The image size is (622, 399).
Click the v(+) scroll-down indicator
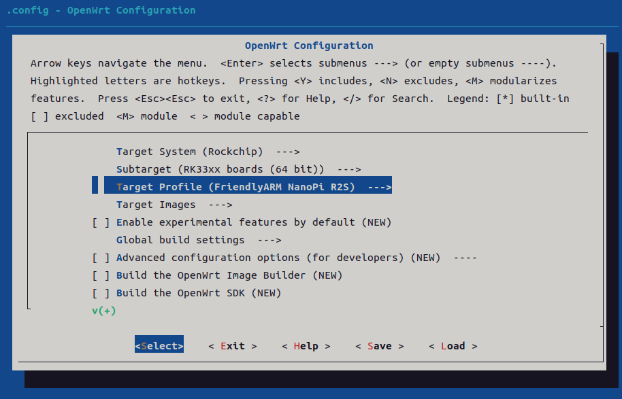point(104,311)
